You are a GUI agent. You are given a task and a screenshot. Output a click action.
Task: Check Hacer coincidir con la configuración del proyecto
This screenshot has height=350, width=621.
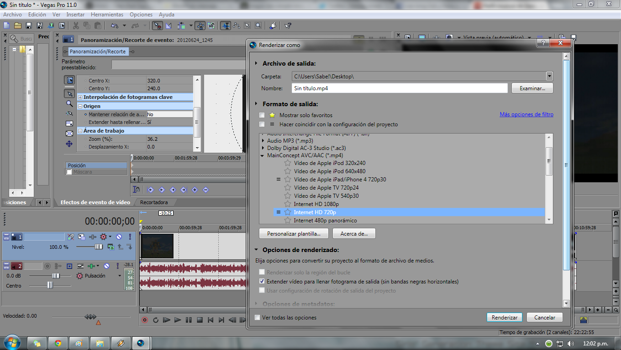pos(262,124)
